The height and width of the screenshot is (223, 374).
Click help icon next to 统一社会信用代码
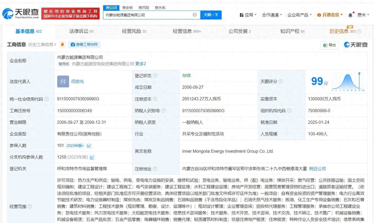coord(46,99)
